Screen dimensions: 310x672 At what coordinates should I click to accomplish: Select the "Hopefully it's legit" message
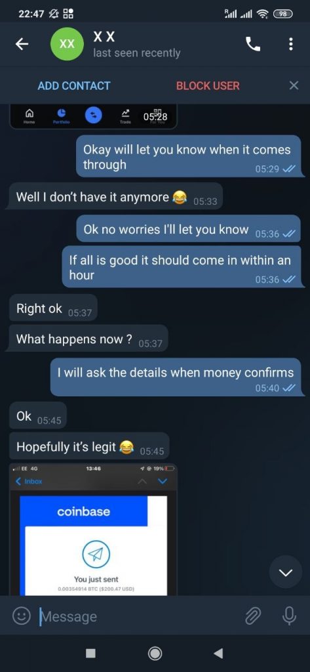(x=89, y=447)
